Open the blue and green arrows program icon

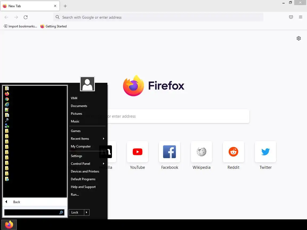[7, 126]
